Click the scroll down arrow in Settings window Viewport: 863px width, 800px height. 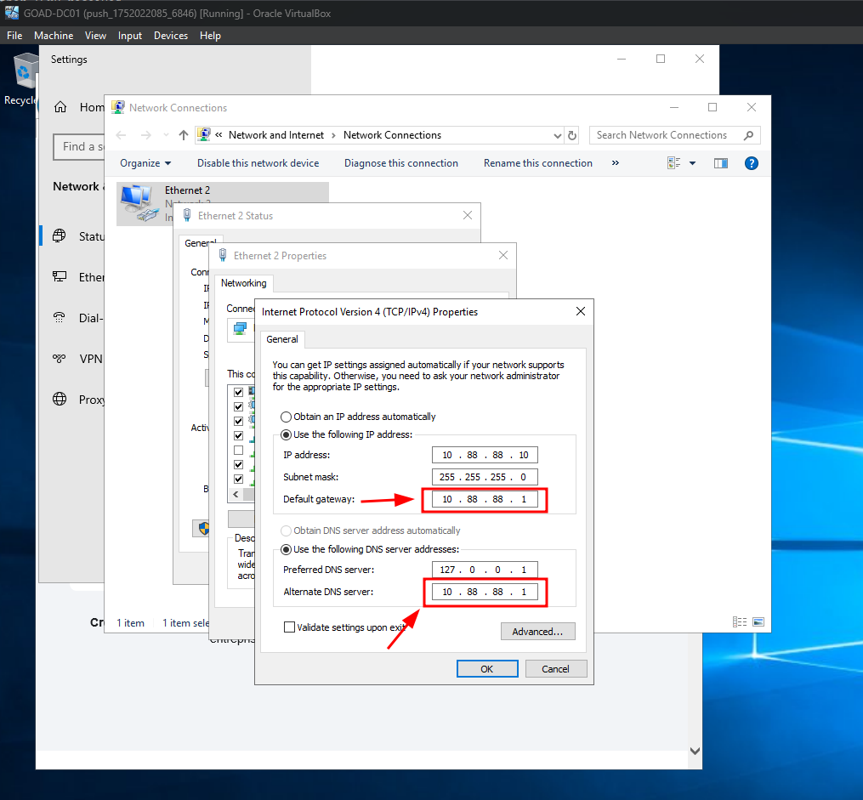point(696,751)
